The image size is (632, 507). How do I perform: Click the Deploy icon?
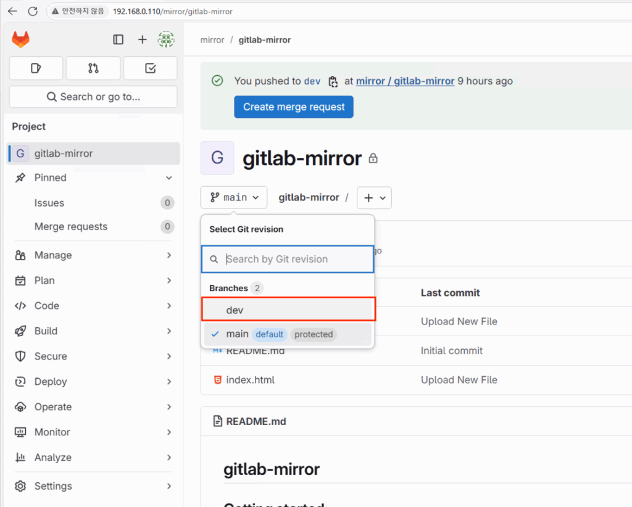click(20, 381)
